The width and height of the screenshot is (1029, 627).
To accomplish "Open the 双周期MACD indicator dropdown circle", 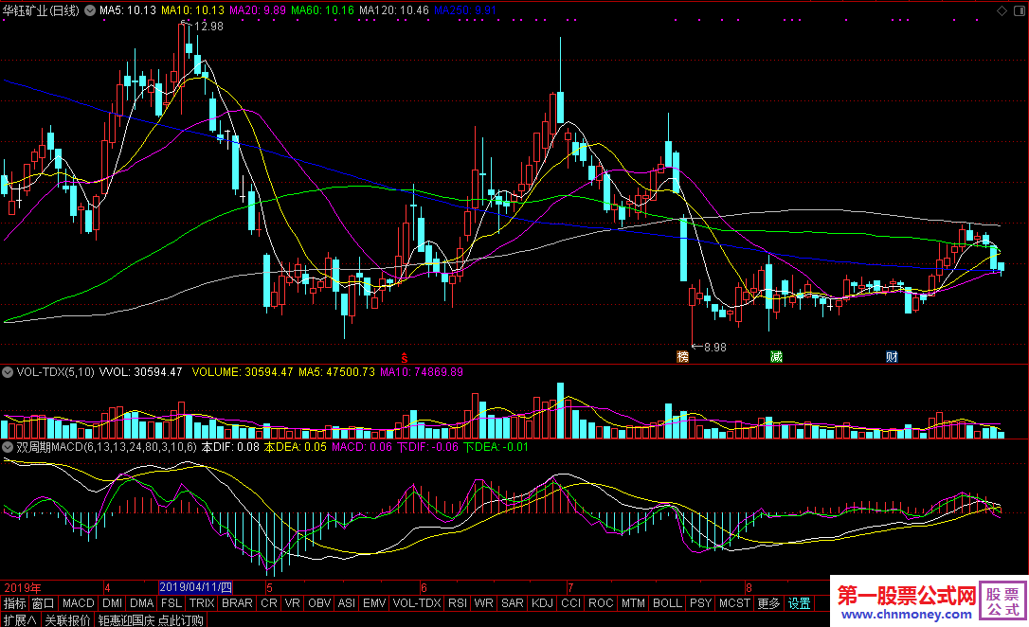I will click(x=8, y=447).
